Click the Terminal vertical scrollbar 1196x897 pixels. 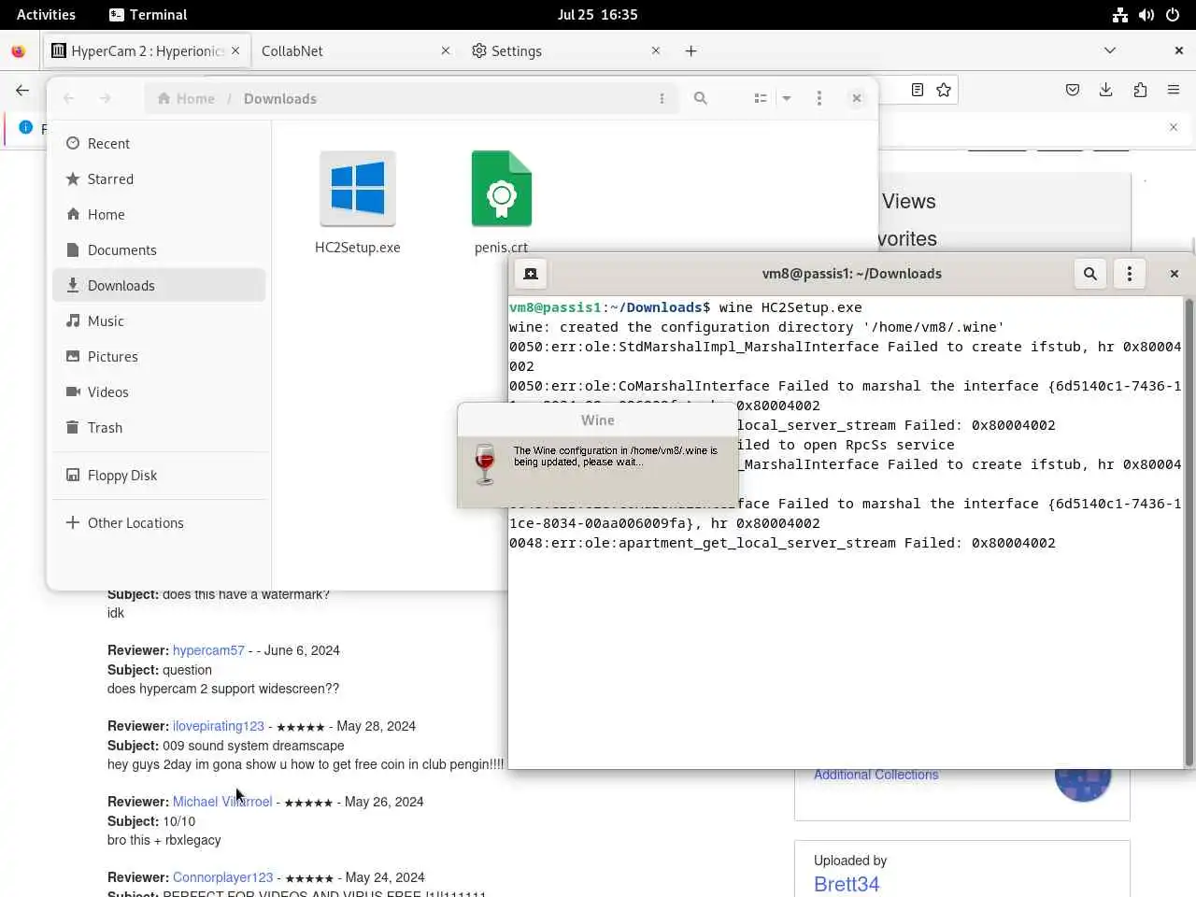(1189, 533)
